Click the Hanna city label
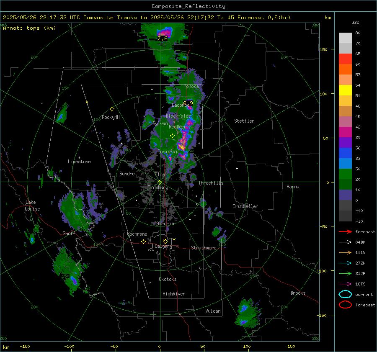377x352 pixels. click(293, 187)
